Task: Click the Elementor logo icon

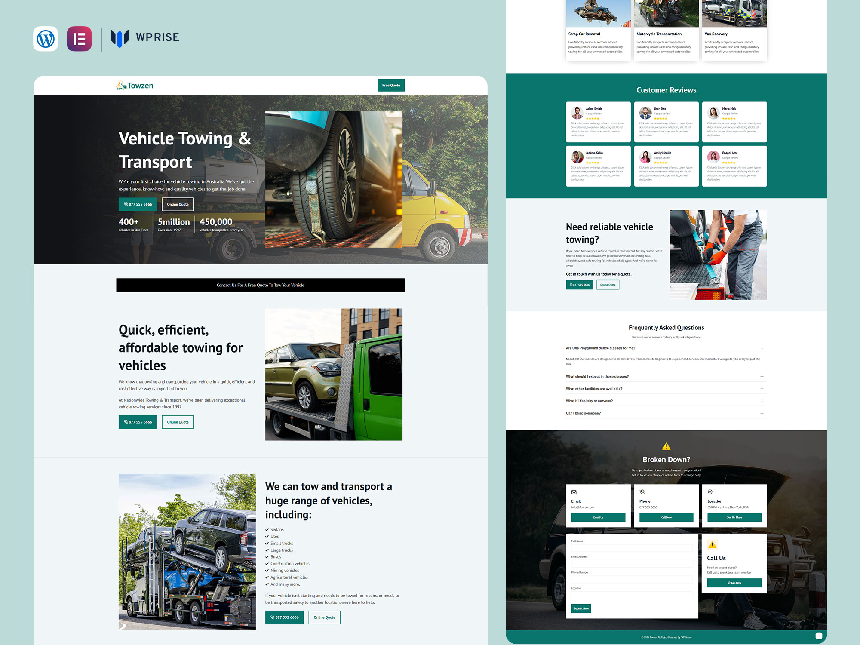Action: pos(79,39)
